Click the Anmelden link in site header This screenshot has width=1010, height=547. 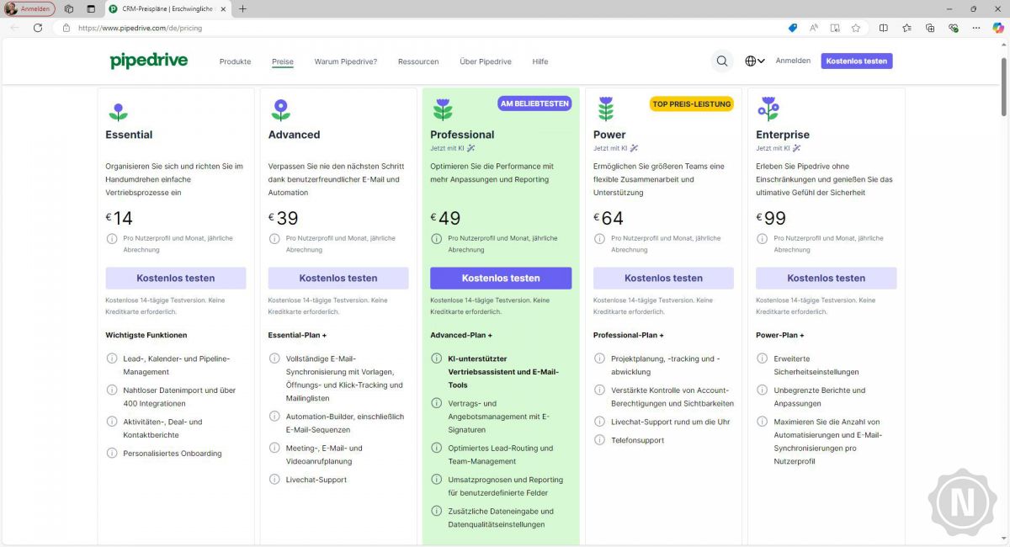793,61
